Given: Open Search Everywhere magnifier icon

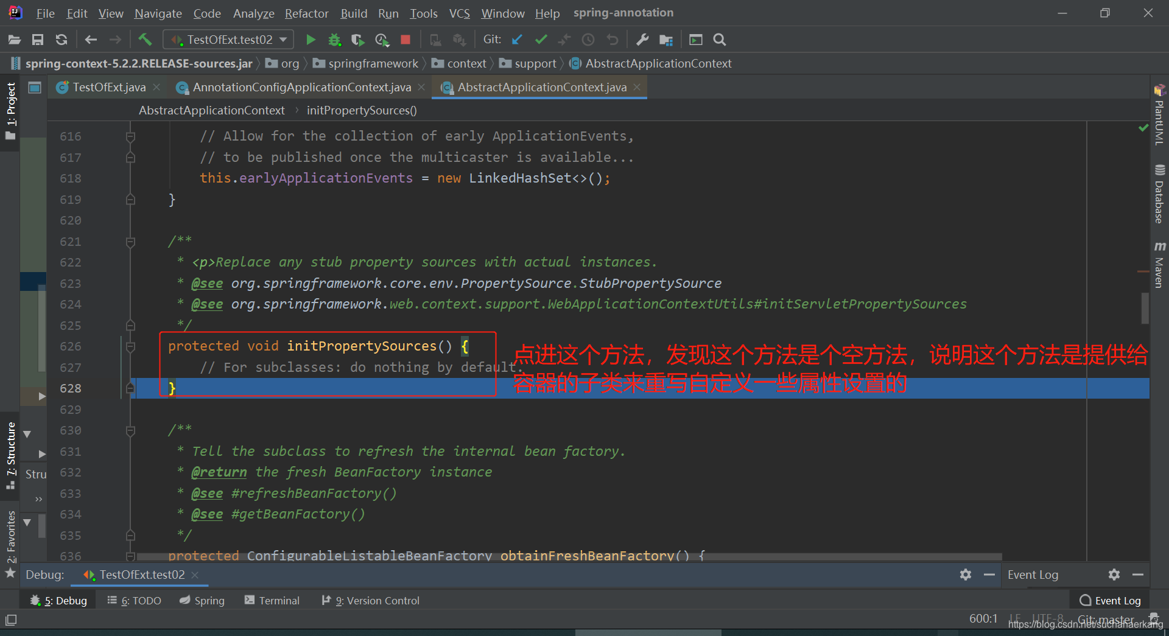Looking at the screenshot, I should click(x=720, y=40).
